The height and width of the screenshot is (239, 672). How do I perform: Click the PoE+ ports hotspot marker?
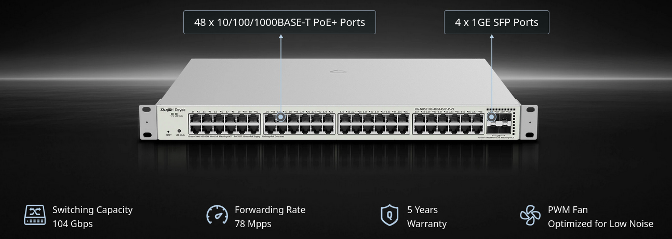[x=281, y=117]
